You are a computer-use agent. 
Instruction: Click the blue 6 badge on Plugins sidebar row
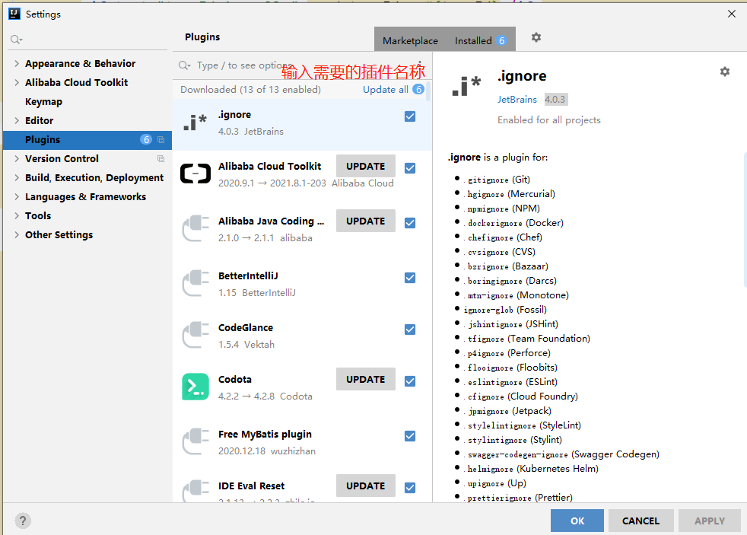pos(146,139)
